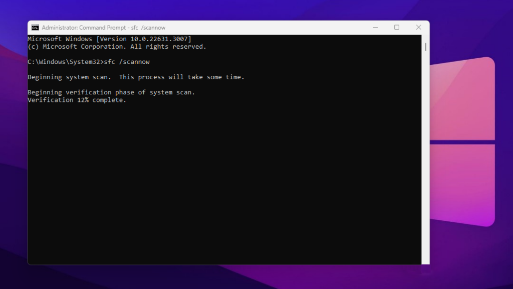Click the Beginning verification phase line
513x289 pixels.
[111, 92]
